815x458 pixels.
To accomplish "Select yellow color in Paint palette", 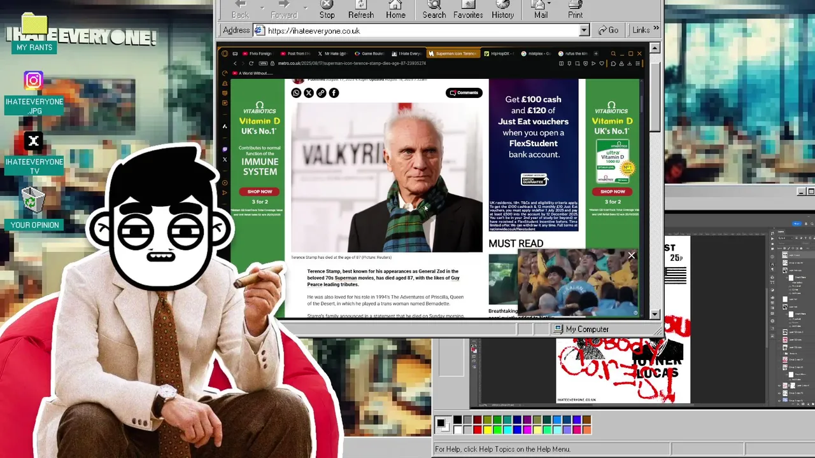I will pos(488,430).
